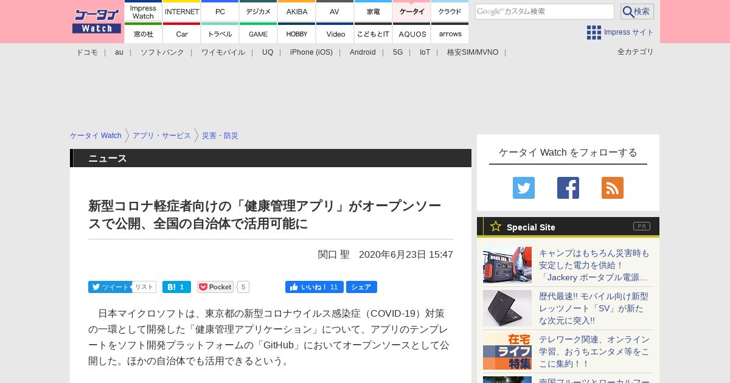Open the Impress Watch tab
This screenshot has height=383, width=730.
tap(143, 11)
